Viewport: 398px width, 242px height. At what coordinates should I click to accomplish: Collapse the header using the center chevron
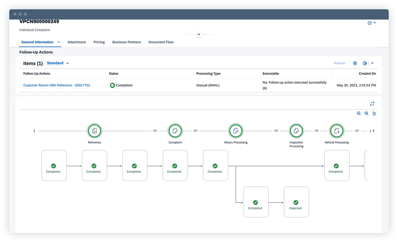click(199, 34)
